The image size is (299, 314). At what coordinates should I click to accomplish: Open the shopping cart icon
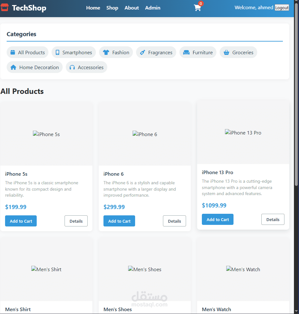click(x=197, y=8)
